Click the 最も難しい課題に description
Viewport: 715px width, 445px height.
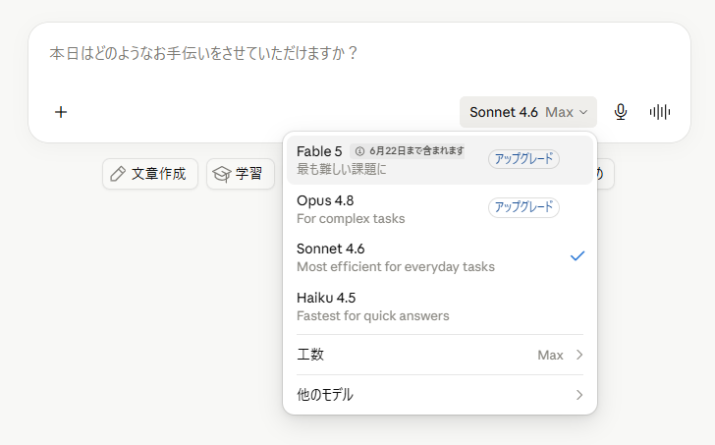(x=342, y=170)
